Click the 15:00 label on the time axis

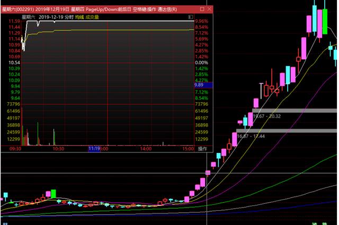(188, 149)
